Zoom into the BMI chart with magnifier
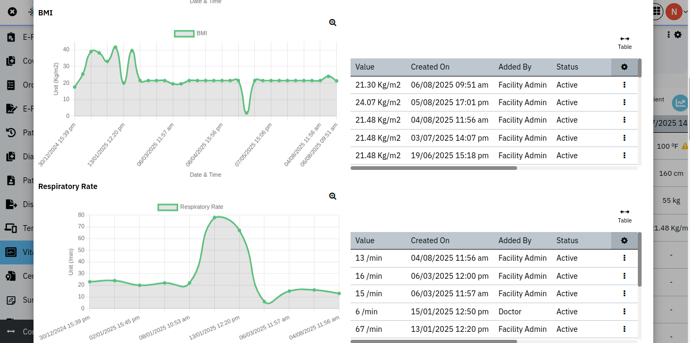The image size is (690, 343). 332,22
